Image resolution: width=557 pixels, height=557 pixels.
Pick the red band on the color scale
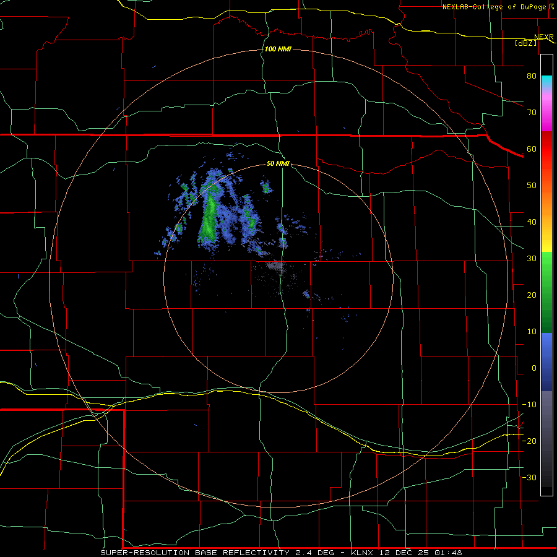pyautogui.click(x=546, y=149)
